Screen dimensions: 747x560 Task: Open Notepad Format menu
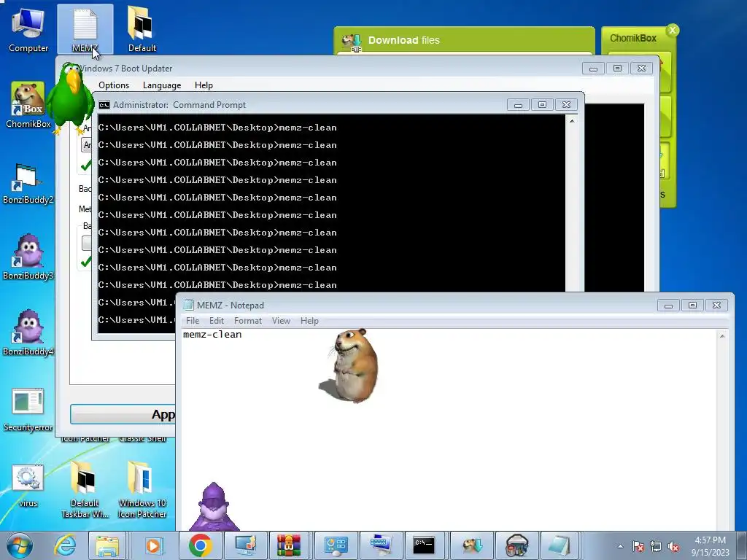[x=248, y=321]
